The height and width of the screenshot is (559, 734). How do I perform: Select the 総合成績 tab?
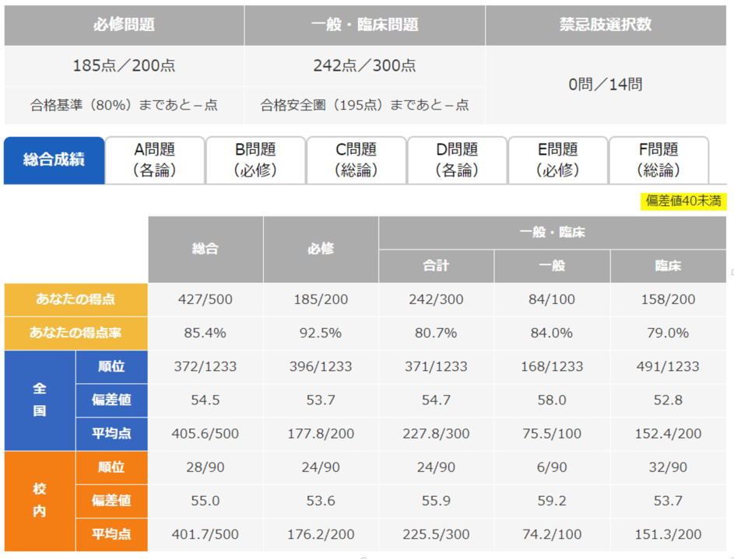click(x=54, y=160)
